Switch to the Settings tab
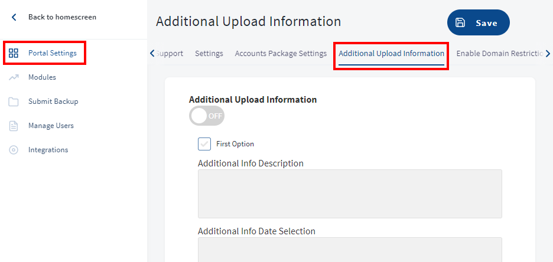This screenshot has width=553, height=262. click(209, 54)
